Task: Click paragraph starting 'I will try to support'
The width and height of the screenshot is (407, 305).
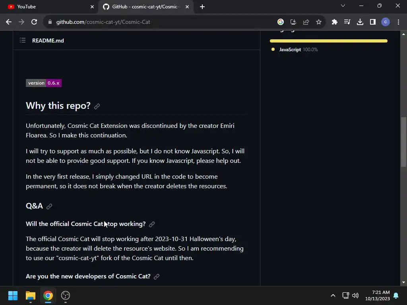Action: [135, 156]
